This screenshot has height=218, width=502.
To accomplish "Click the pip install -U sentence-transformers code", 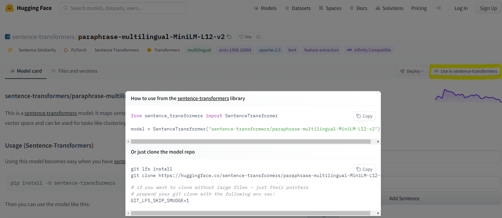I will (63, 183).
